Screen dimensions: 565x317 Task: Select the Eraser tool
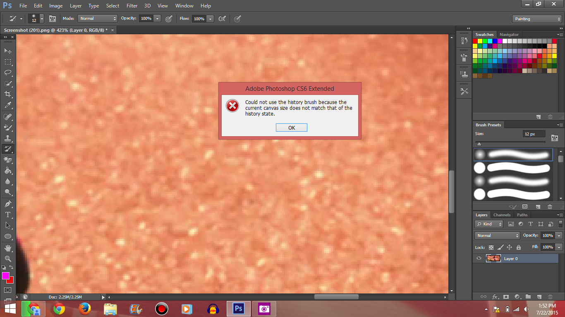pos(8,160)
